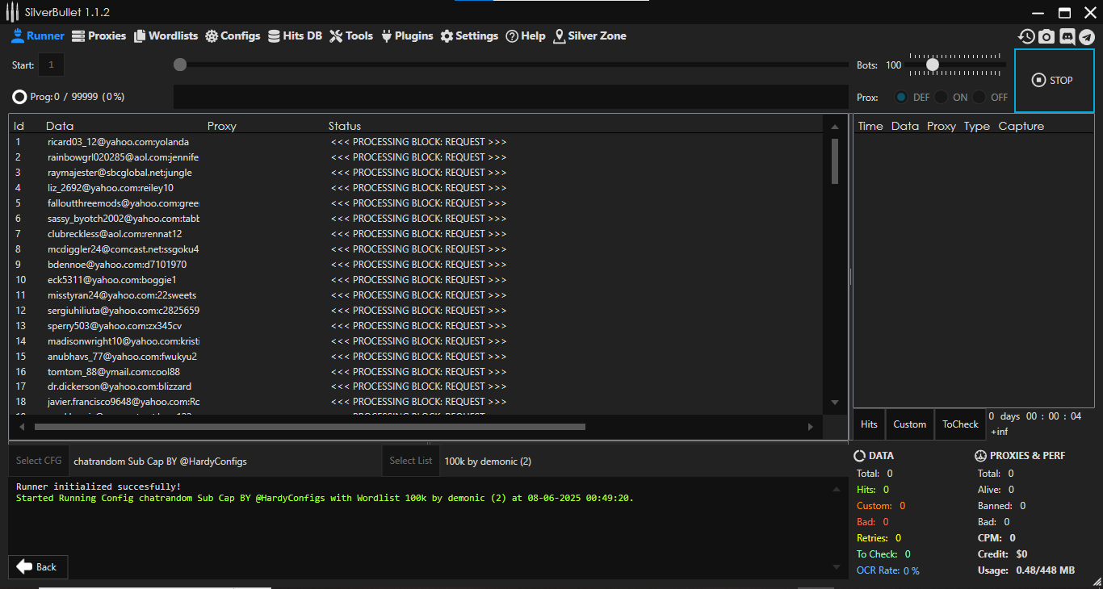Open the Configs section
The image size is (1103, 589).
coord(233,36)
